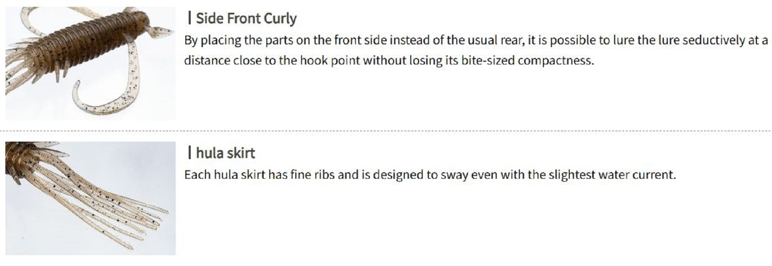Image resolution: width=772 pixels, height=266 pixels.
Task: Click the dotted divider between the two sections
Action: coord(386,131)
